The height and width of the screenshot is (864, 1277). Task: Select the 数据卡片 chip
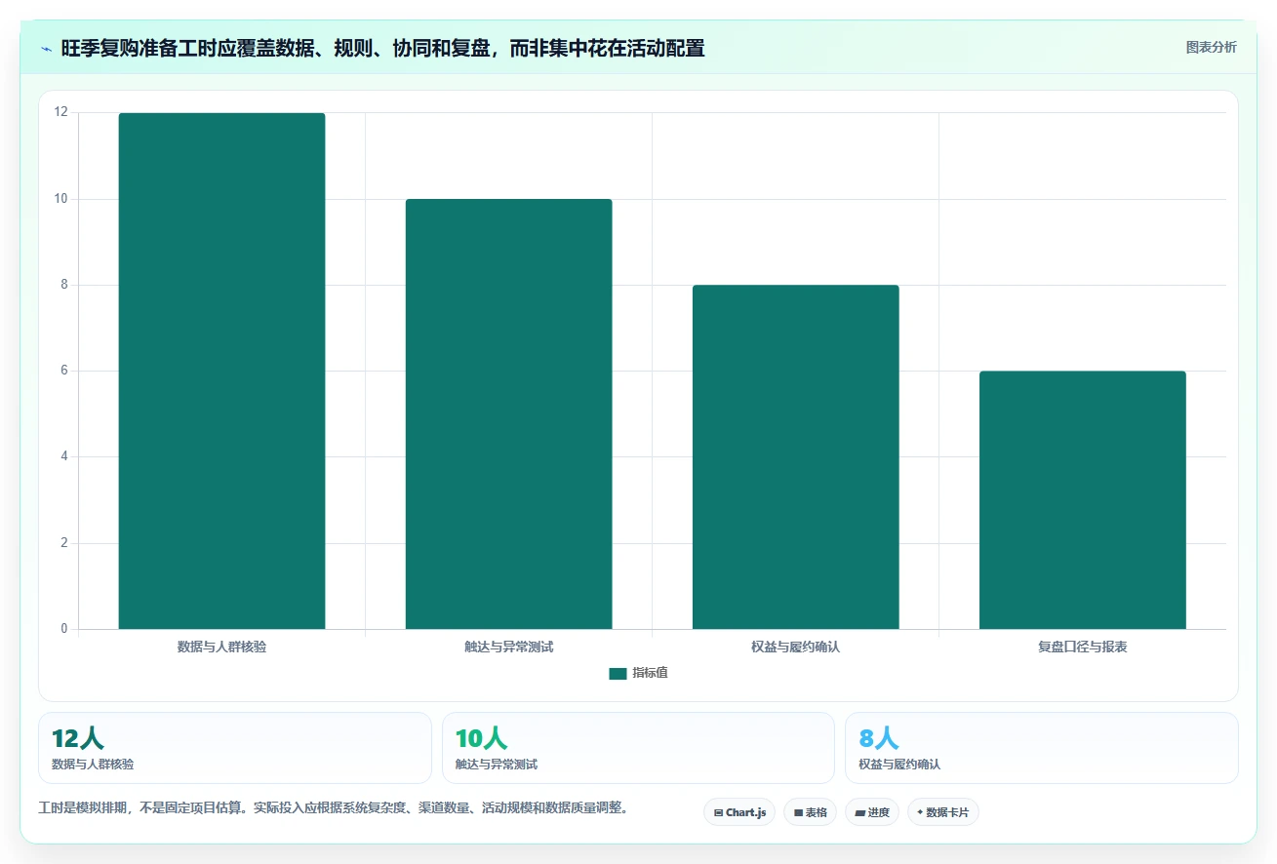pos(943,812)
